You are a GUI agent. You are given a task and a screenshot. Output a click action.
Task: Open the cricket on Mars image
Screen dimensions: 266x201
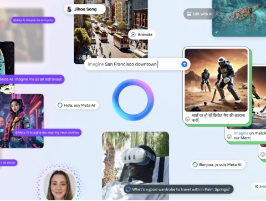tap(216, 80)
